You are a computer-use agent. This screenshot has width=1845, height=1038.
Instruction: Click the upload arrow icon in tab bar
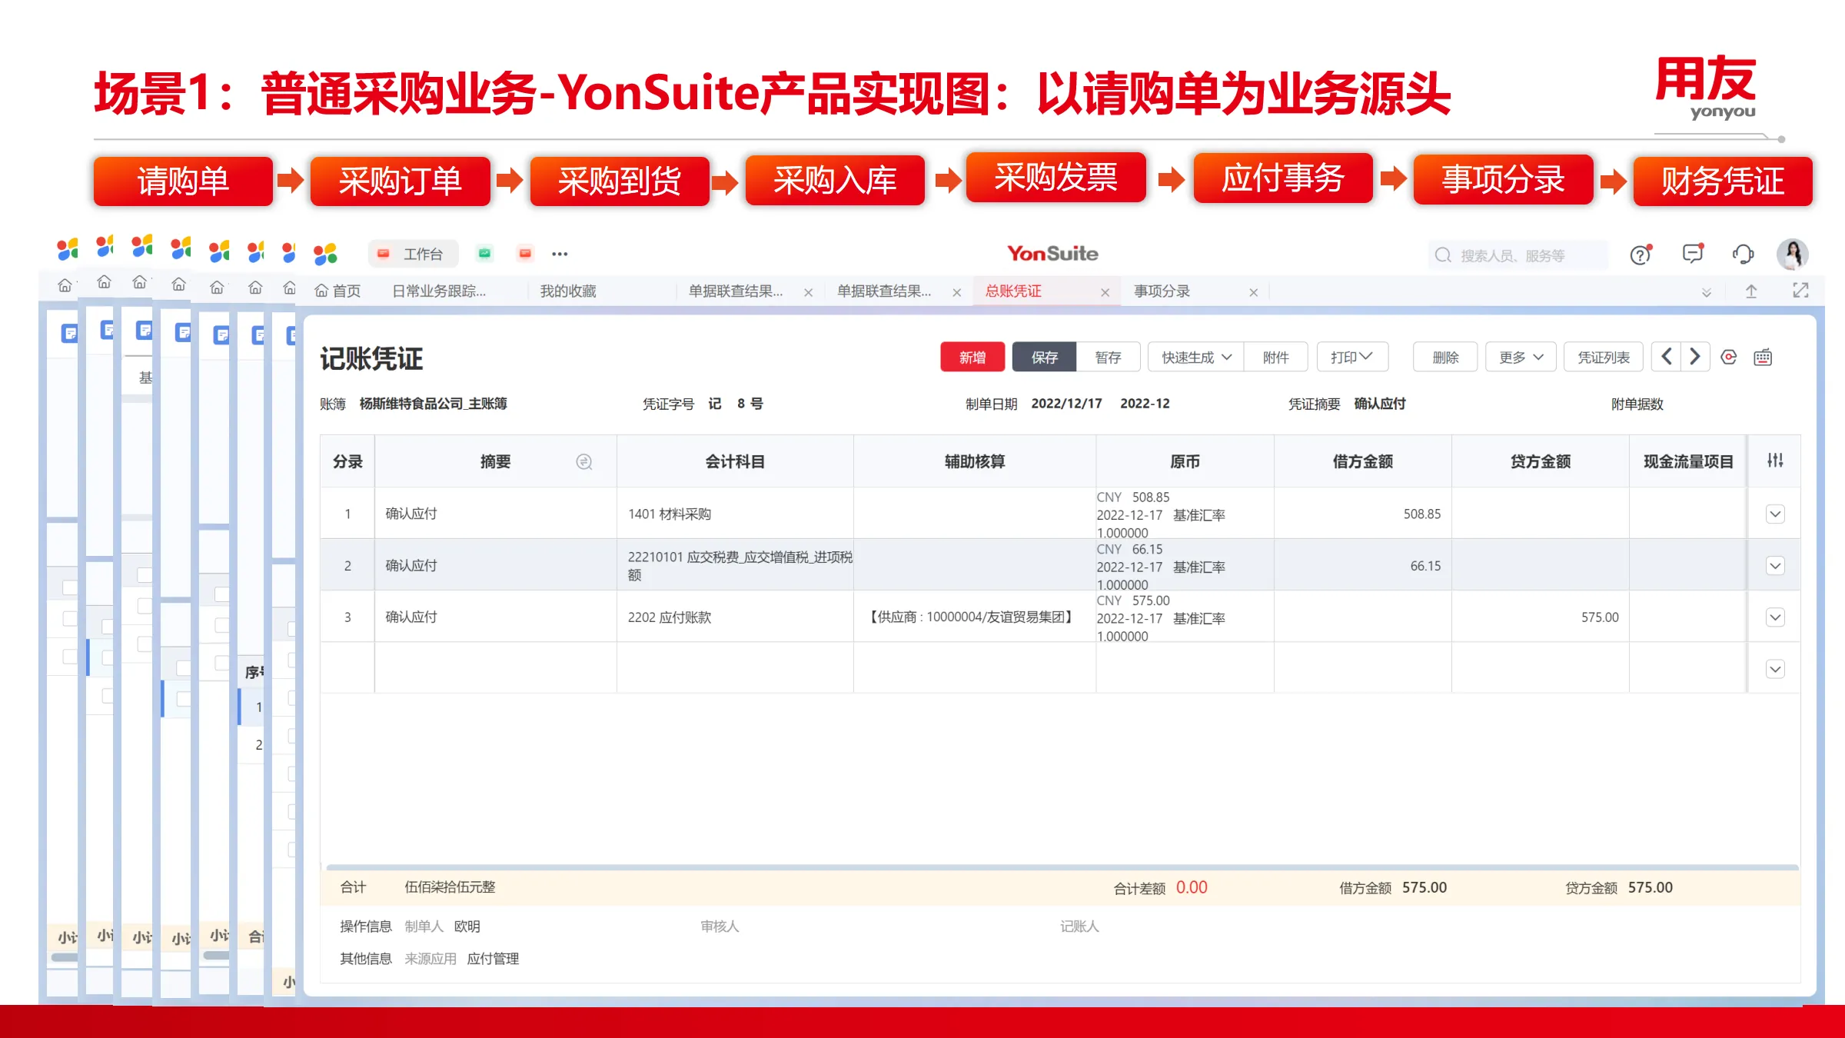tap(1751, 291)
